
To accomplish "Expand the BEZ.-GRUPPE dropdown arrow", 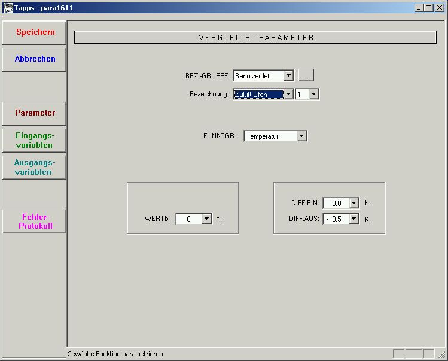I will pyautogui.click(x=288, y=75).
